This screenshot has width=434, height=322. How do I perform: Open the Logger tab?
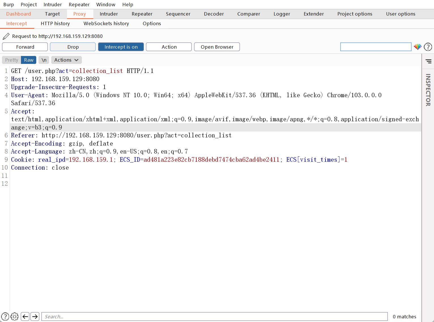pos(282,14)
